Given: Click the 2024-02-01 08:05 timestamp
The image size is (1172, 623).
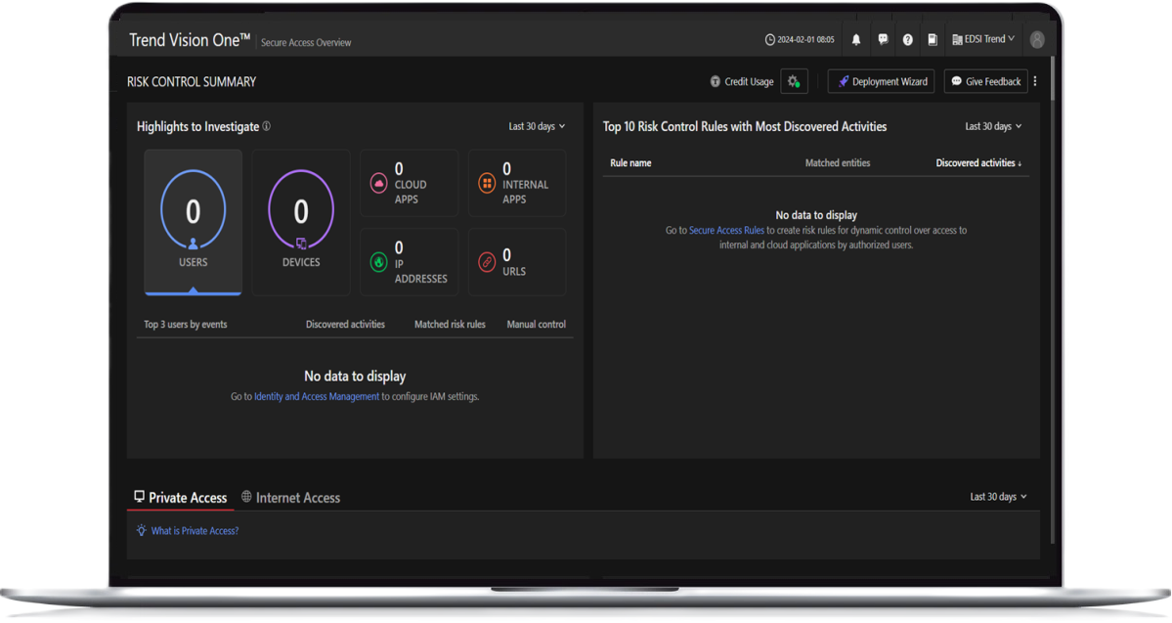Looking at the screenshot, I should pos(805,40).
